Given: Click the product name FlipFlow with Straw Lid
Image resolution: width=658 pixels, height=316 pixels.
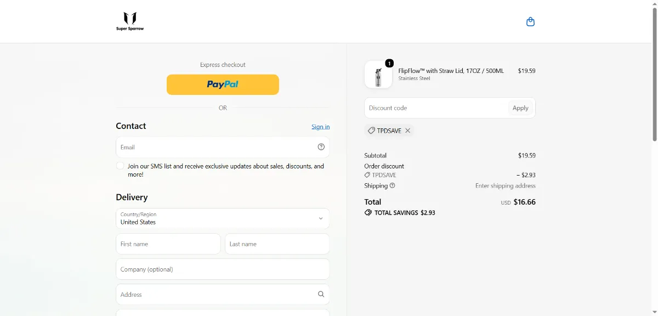Looking at the screenshot, I should tap(451, 71).
